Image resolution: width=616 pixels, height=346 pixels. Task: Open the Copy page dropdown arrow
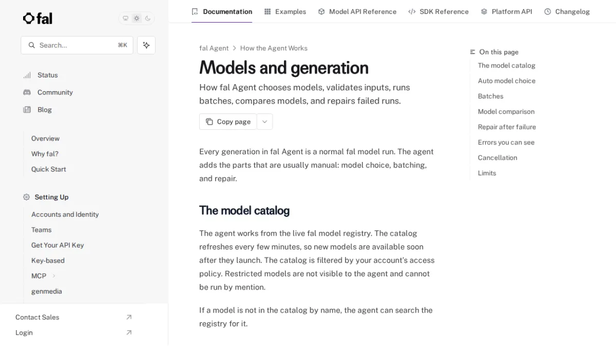click(264, 121)
